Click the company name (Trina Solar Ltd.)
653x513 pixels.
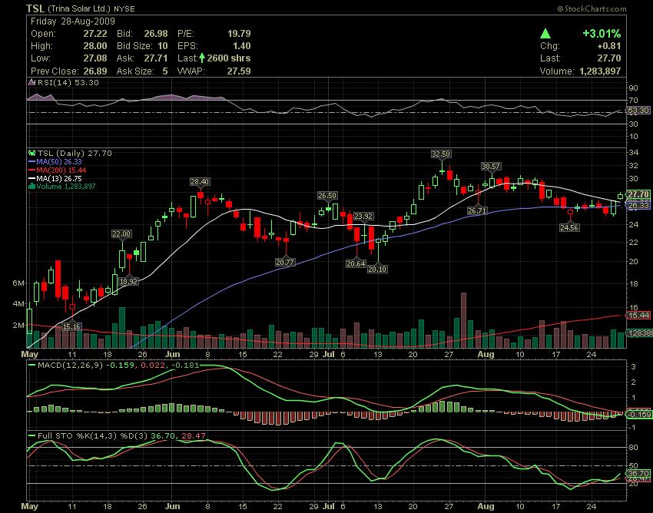pos(79,8)
